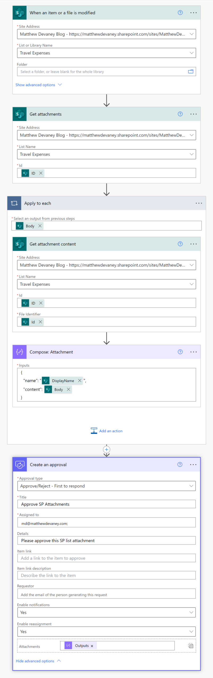The image size is (213, 678).
Task: Click the help icon on the trigger step
Action: click(x=180, y=12)
